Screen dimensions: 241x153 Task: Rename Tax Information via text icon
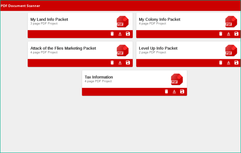(174, 91)
